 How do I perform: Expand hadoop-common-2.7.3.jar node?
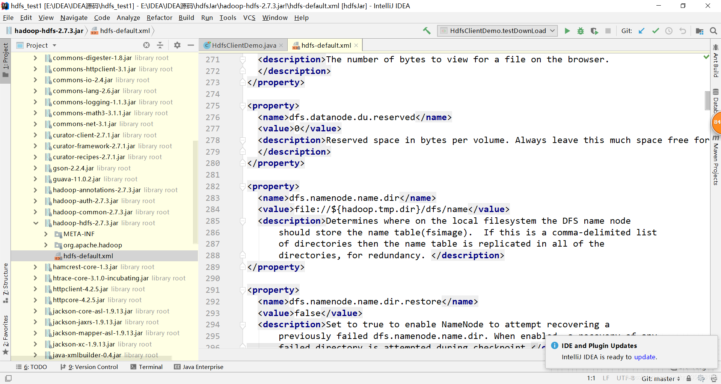(35, 212)
